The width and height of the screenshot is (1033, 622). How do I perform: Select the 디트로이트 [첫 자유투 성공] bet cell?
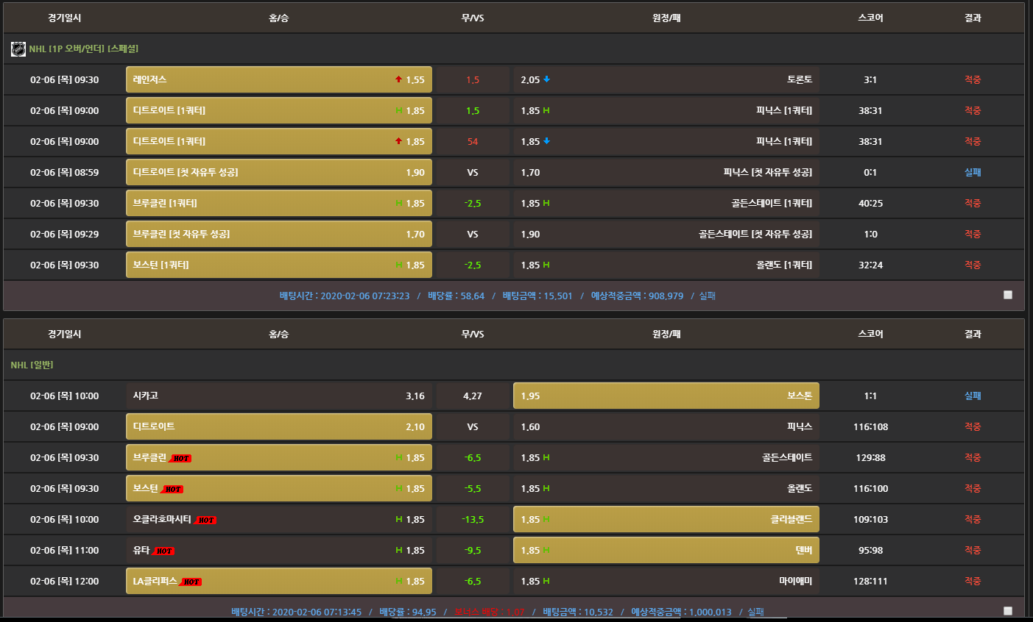pos(279,172)
